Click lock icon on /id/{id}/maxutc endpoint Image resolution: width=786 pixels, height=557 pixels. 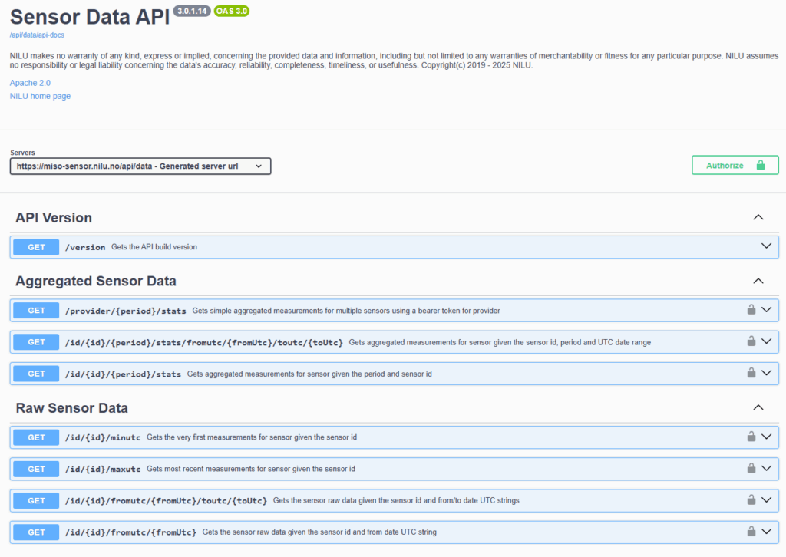pyautogui.click(x=751, y=468)
